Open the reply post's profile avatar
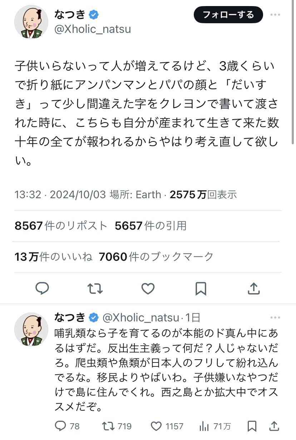 (x=31, y=329)
